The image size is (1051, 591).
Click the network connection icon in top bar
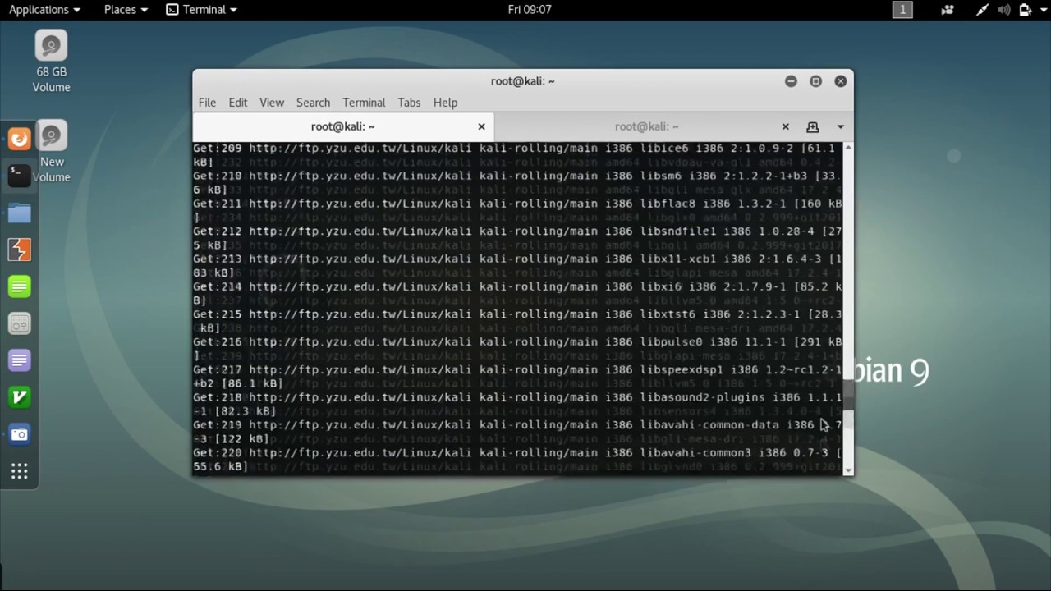(982, 10)
